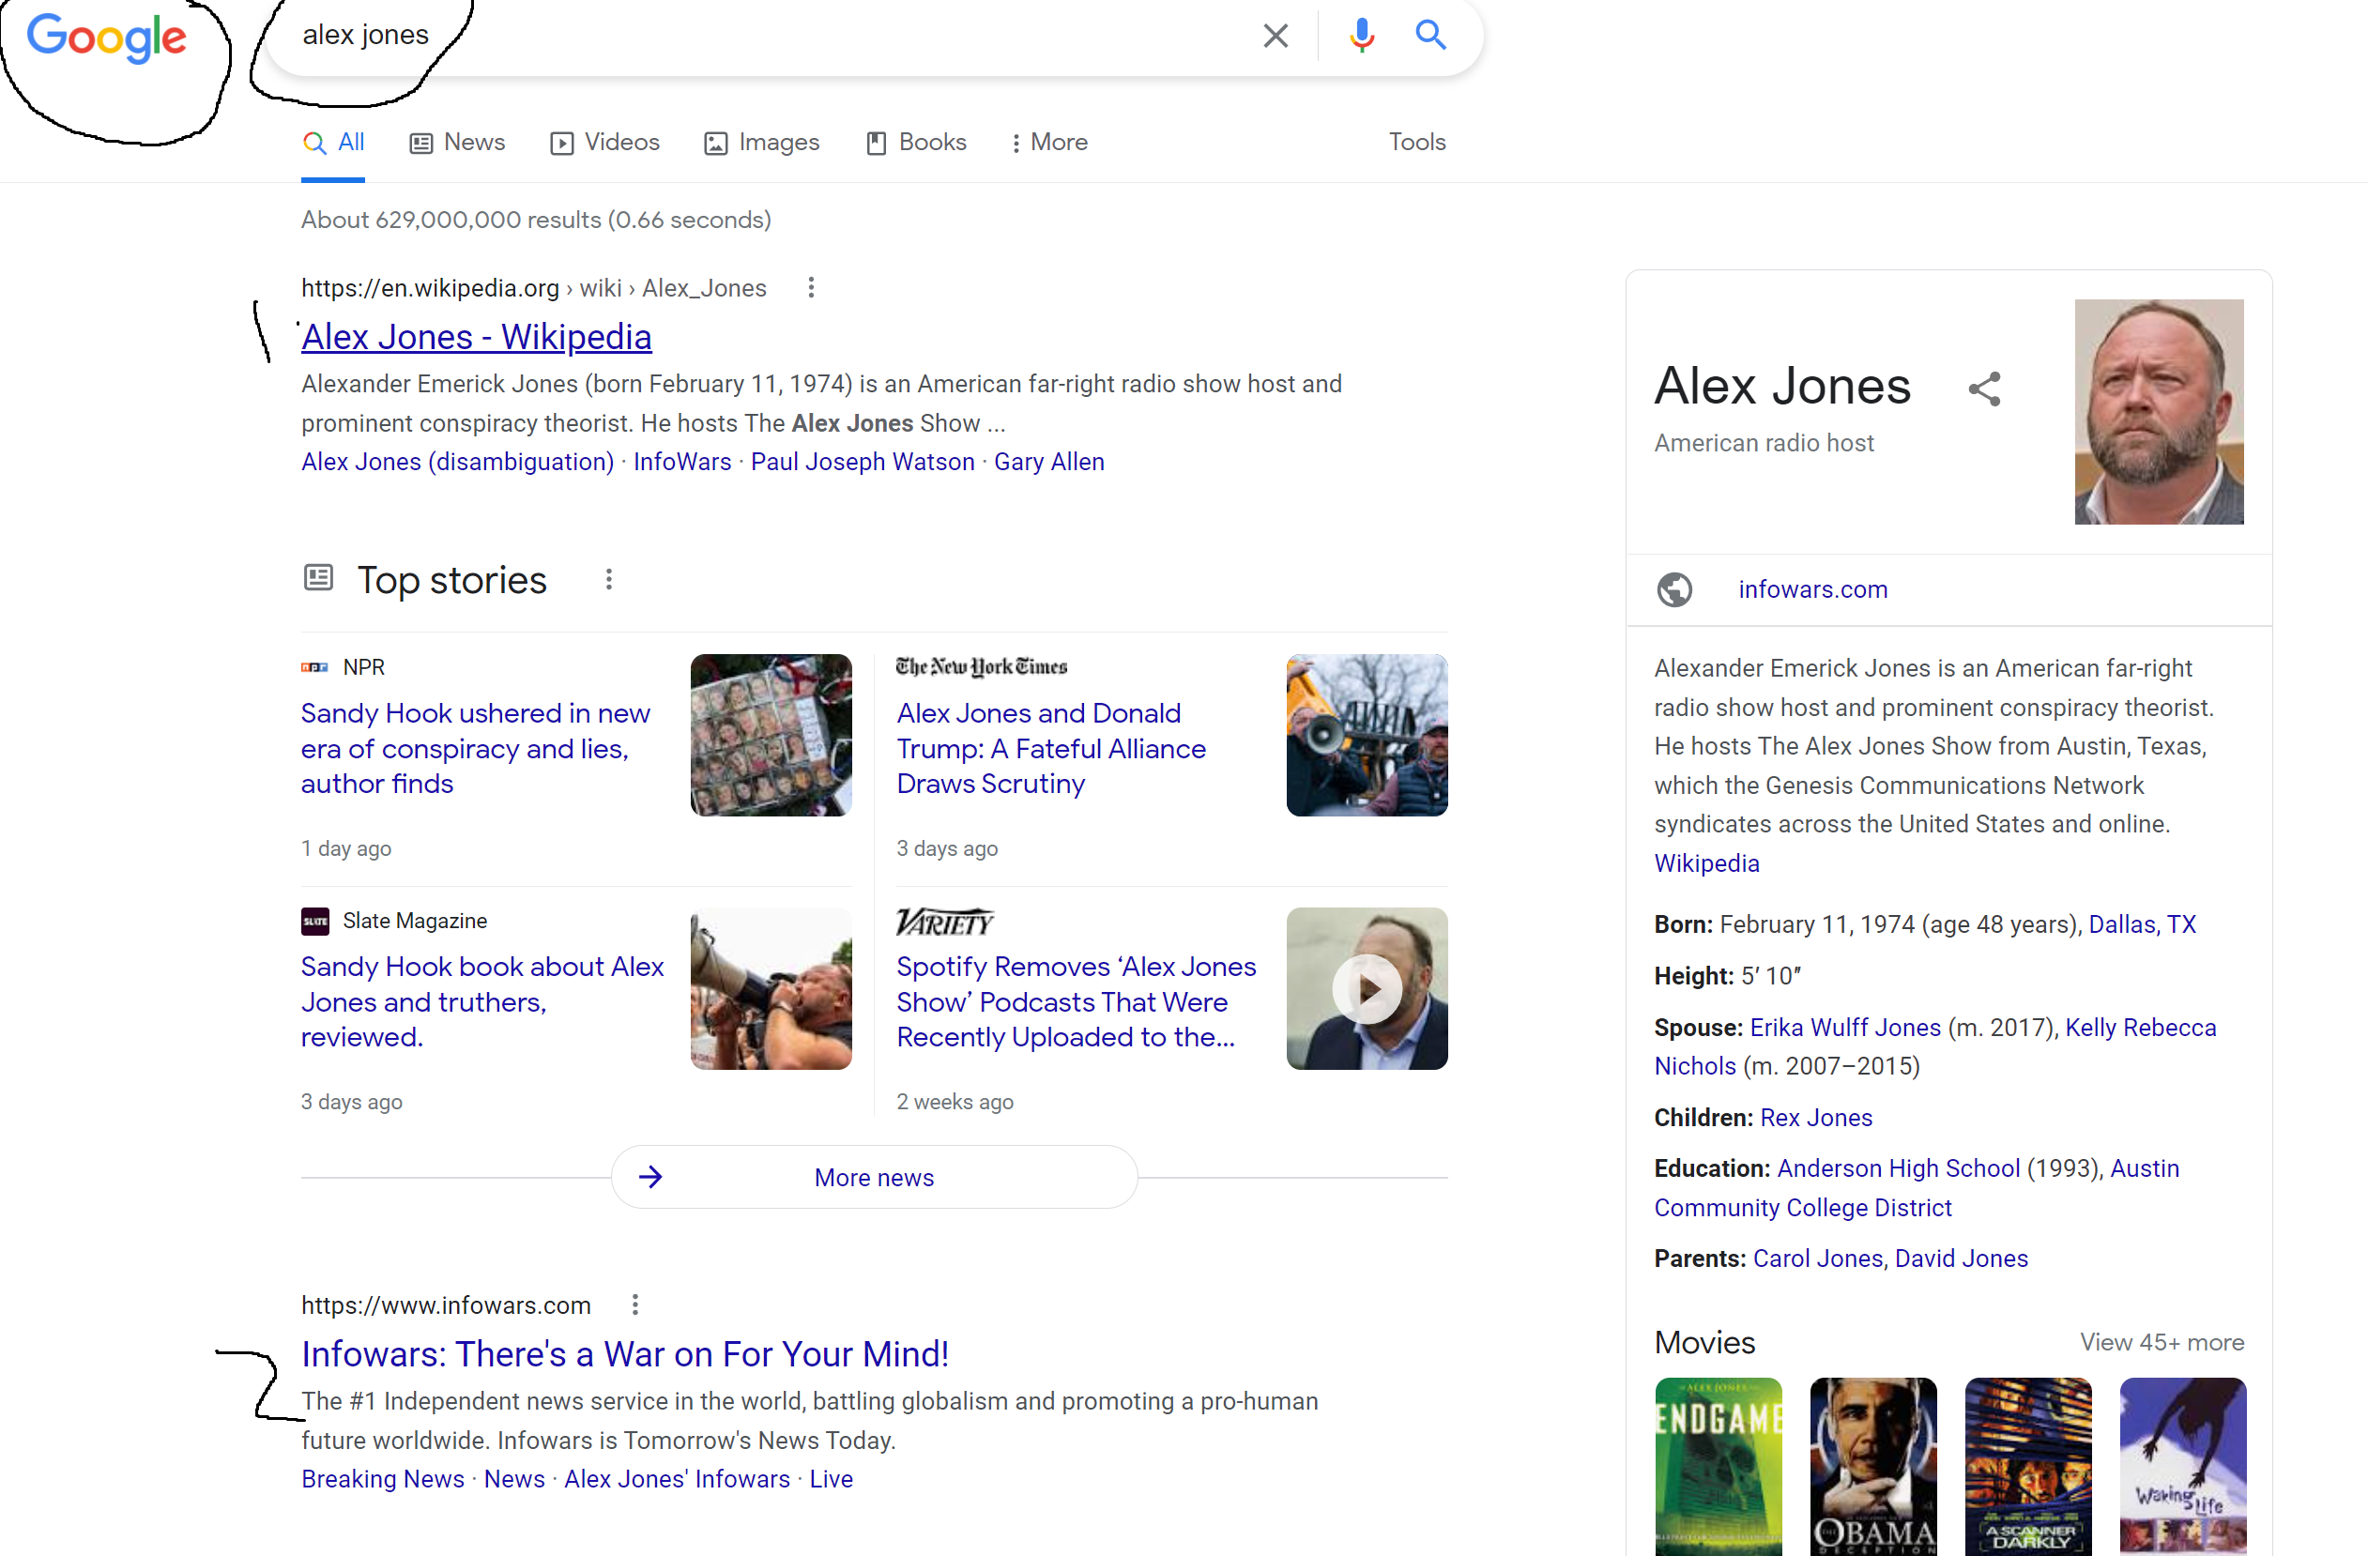Screen dimensions: 2368x1556
Task: Switch to the News tab
Action: (x=458, y=143)
